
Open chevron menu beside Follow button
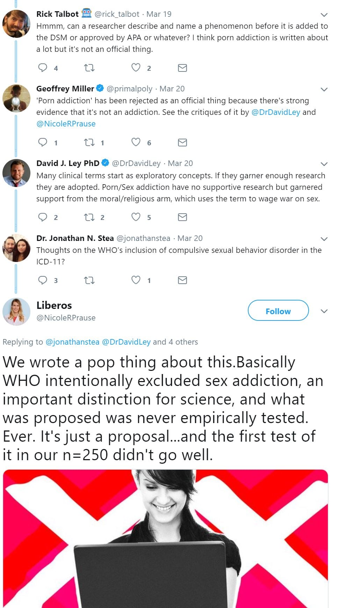(x=324, y=311)
